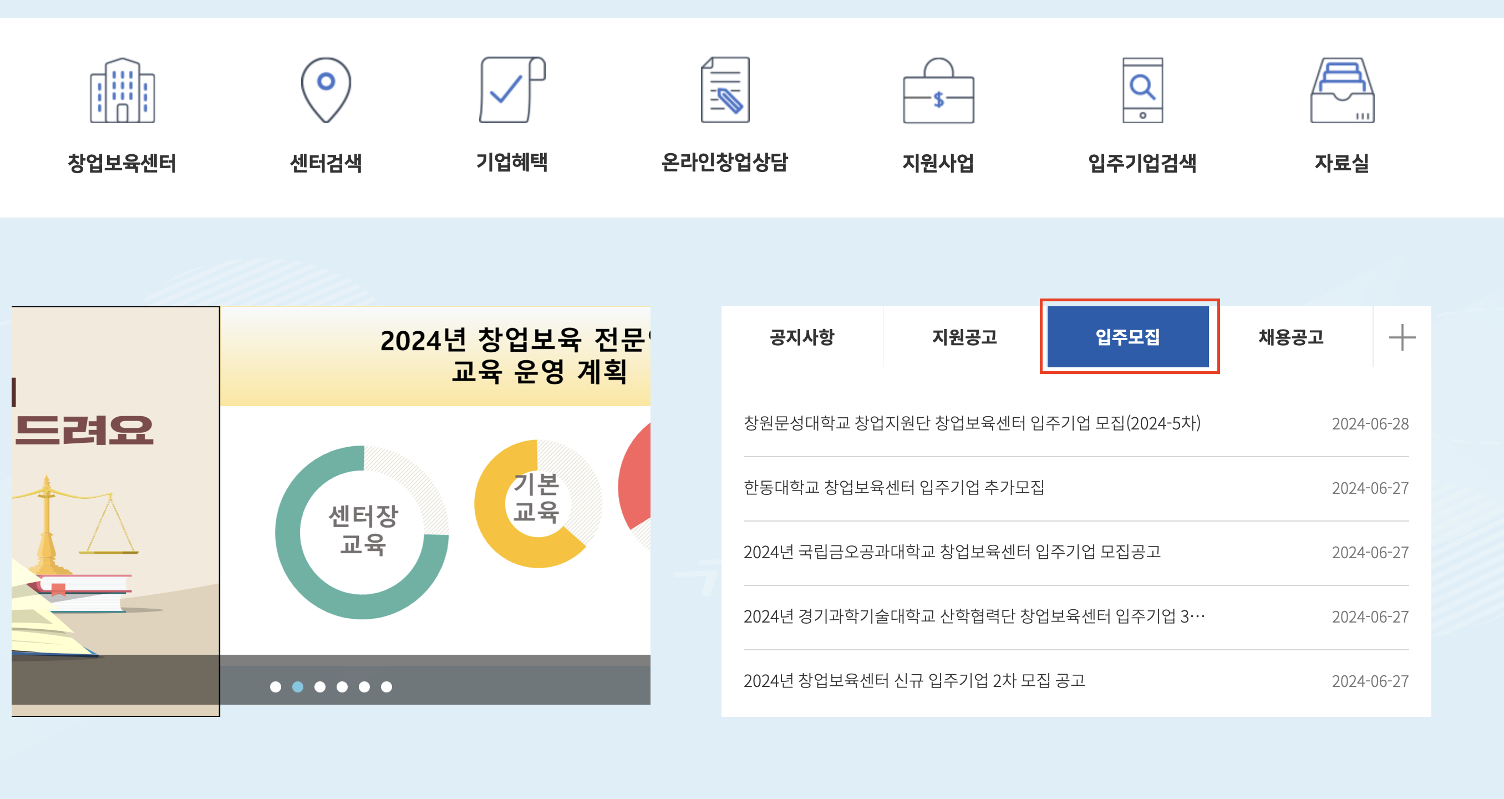
Task: Click 입주기업검색 phone search icon
Action: pyautogui.click(x=1142, y=90)
